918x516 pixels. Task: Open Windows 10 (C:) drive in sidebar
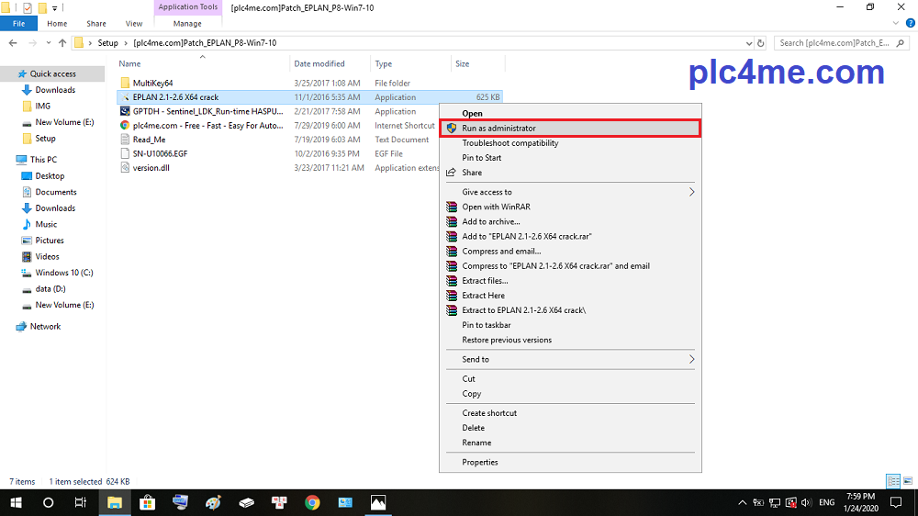coord(64,273)
